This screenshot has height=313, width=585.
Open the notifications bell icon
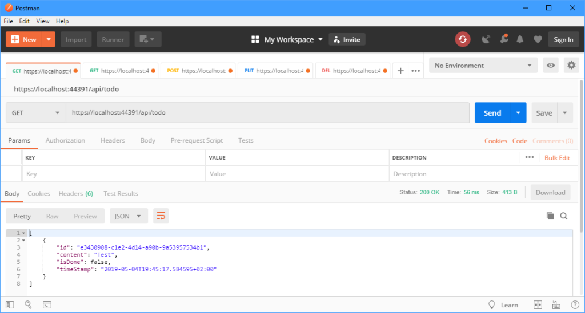coord(520,39)
